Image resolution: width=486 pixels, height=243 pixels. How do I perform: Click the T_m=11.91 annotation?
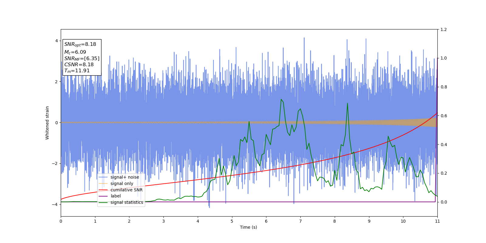pos(77,71)
